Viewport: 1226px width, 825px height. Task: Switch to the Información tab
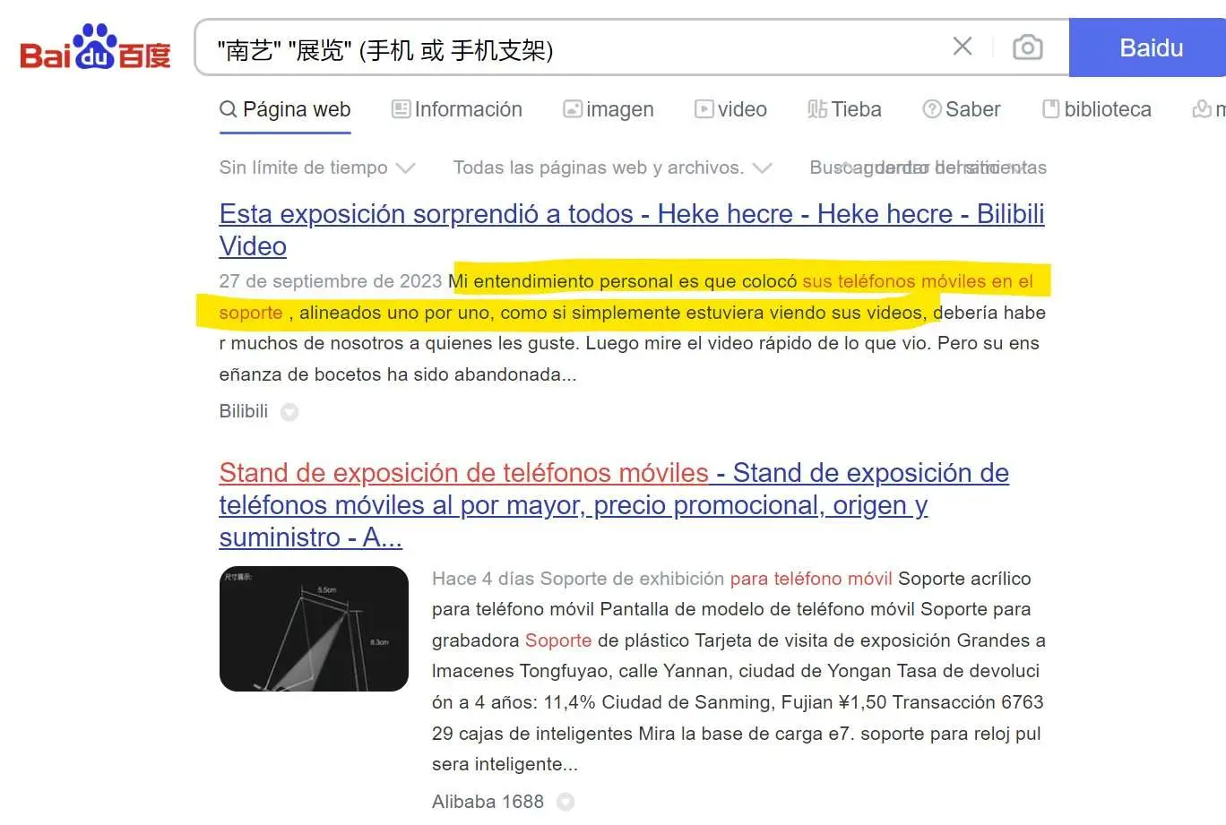tap(457, 109)
